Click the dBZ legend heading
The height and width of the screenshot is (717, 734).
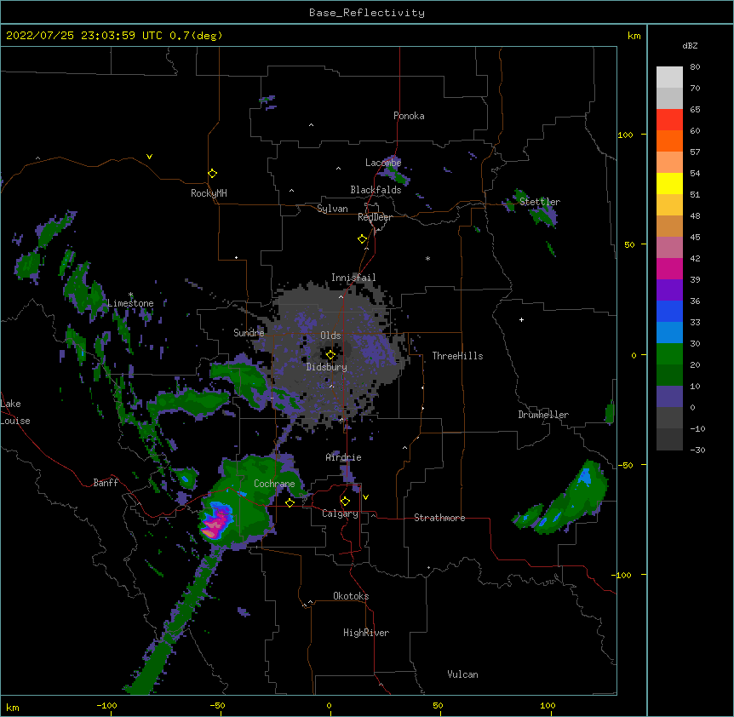click(690, 45)
